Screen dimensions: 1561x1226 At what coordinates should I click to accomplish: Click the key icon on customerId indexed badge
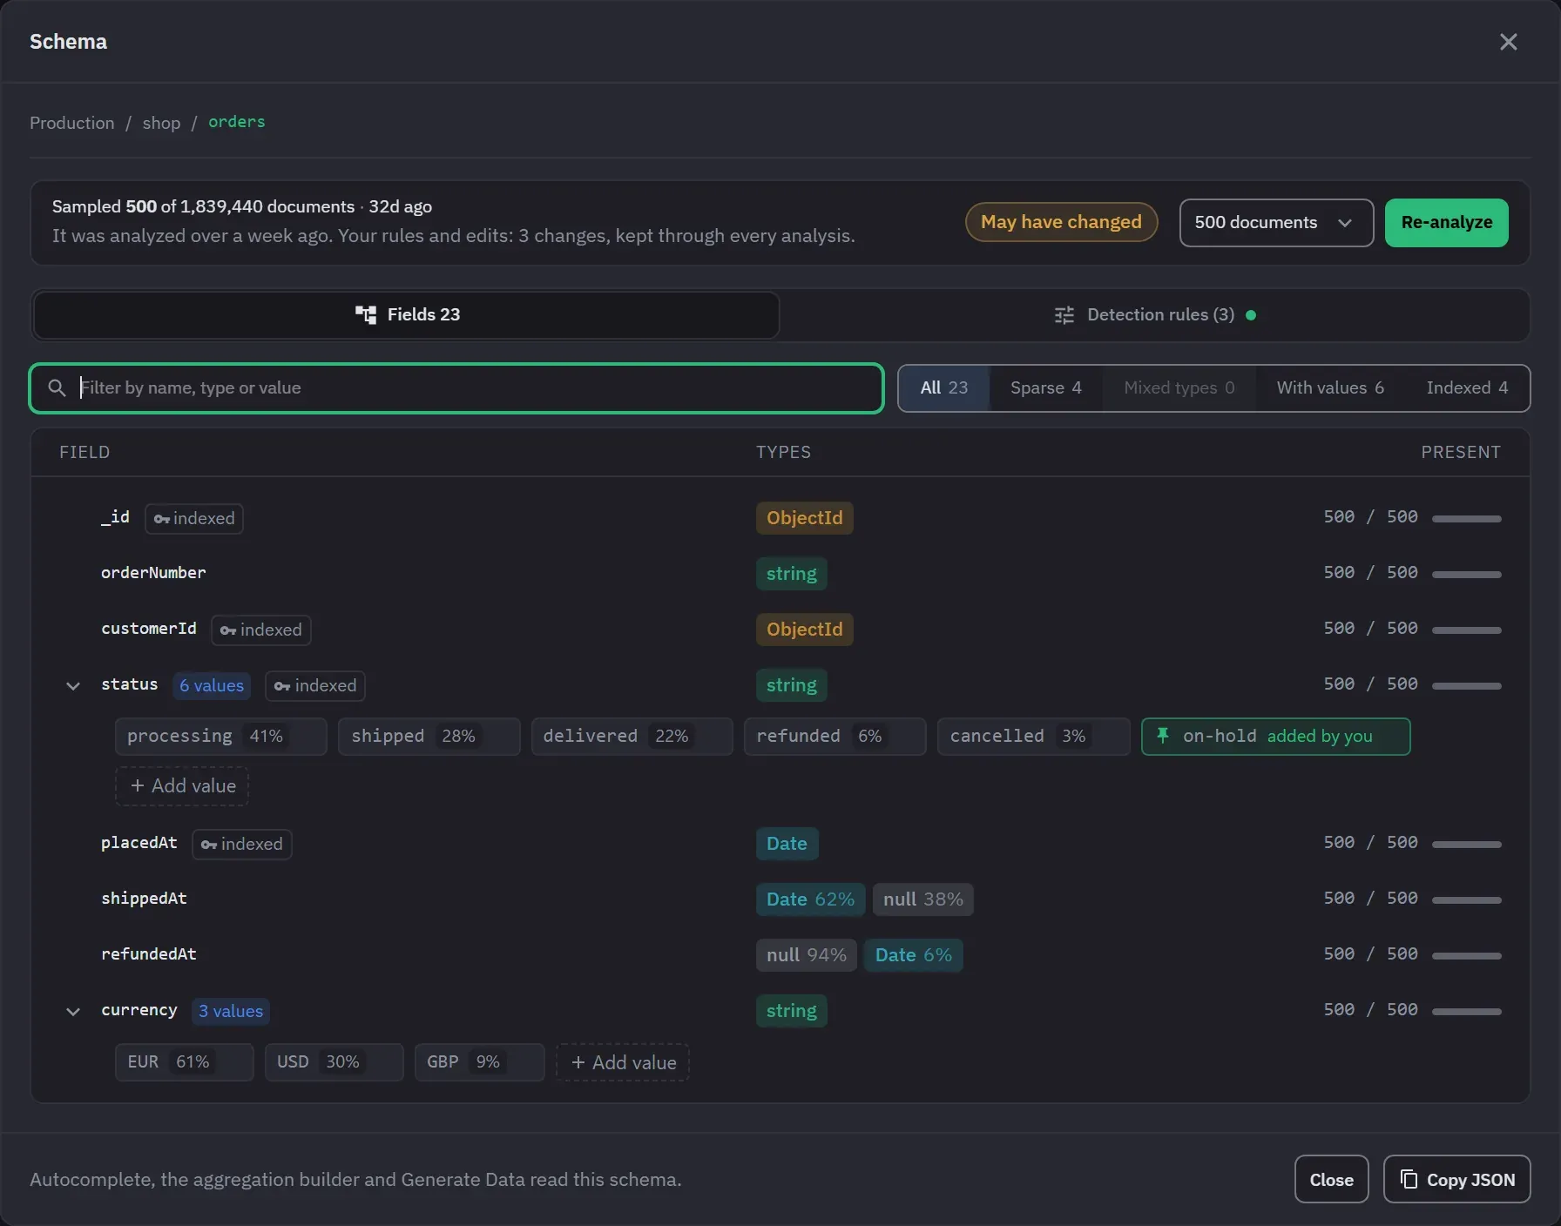tap(227, 630)
